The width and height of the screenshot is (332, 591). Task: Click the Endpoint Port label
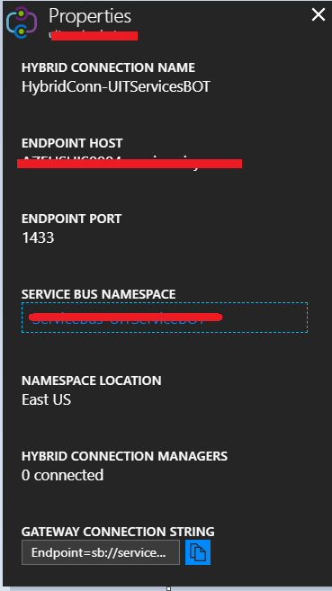[x=71, y=219]
